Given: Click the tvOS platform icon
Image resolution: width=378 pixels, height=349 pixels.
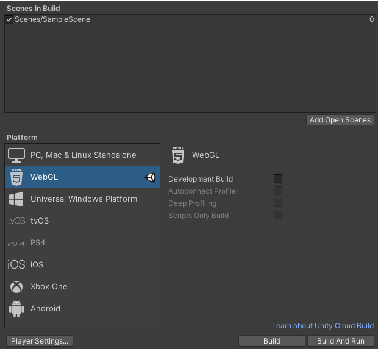Looking at the screenshot, I should pos(16,221).
